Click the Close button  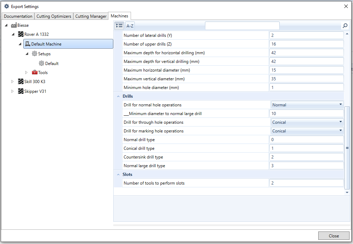click(x=334, y=236)
